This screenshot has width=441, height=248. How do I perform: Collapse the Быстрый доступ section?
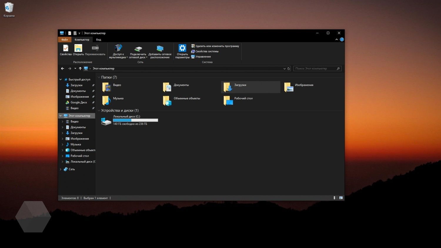tap(61, 79)
